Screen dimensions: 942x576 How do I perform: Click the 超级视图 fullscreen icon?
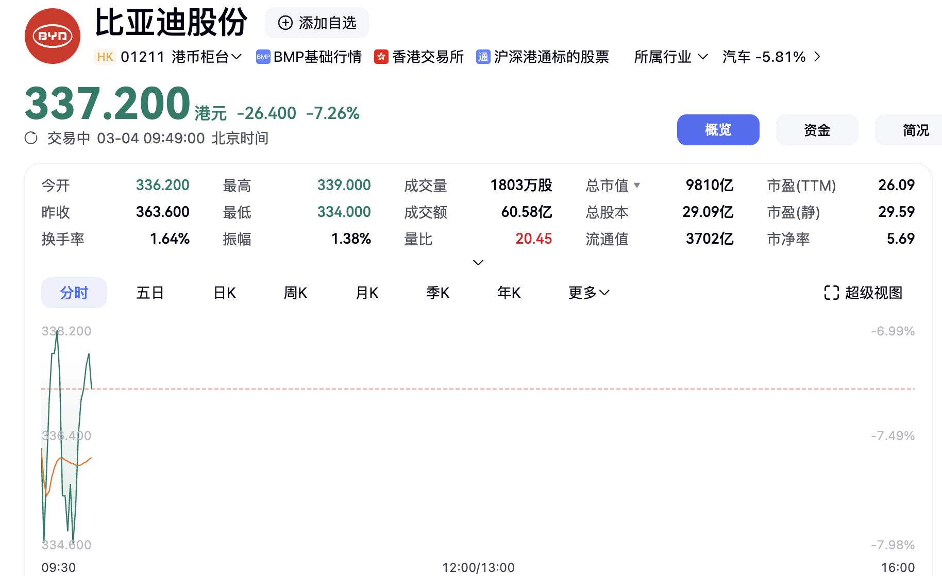point(832,293)
